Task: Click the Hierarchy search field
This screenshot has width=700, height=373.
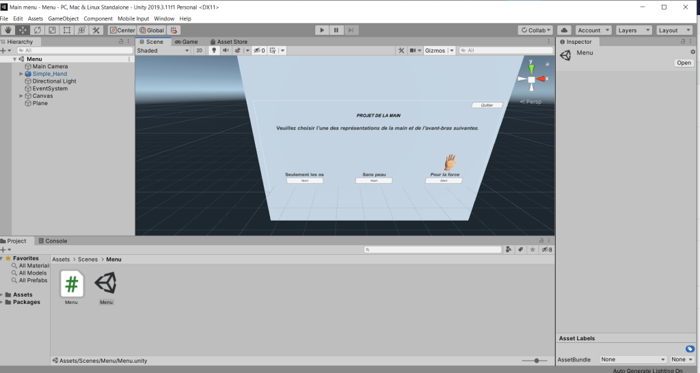Action: point(75,51)
